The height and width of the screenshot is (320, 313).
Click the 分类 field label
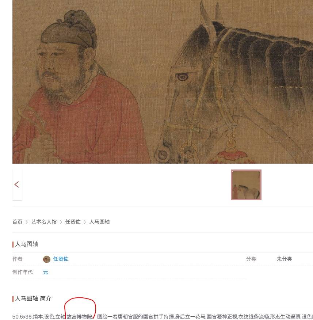[251, 259]
